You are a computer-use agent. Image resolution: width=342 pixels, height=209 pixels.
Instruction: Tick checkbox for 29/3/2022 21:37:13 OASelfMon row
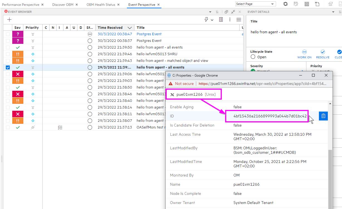coord(8,127)
